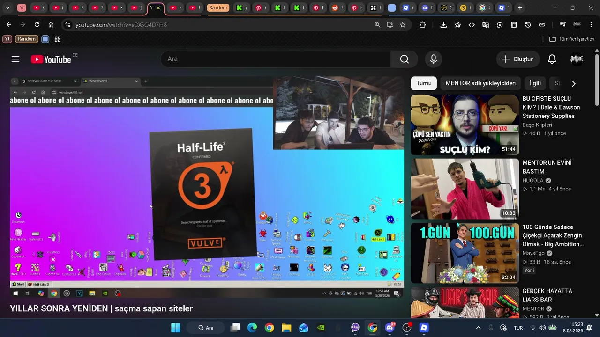The image size is (600, 337).
Task: Click the video title "YILLAR SONRA YENİDEN"
Action: click(x=102, y=308)
